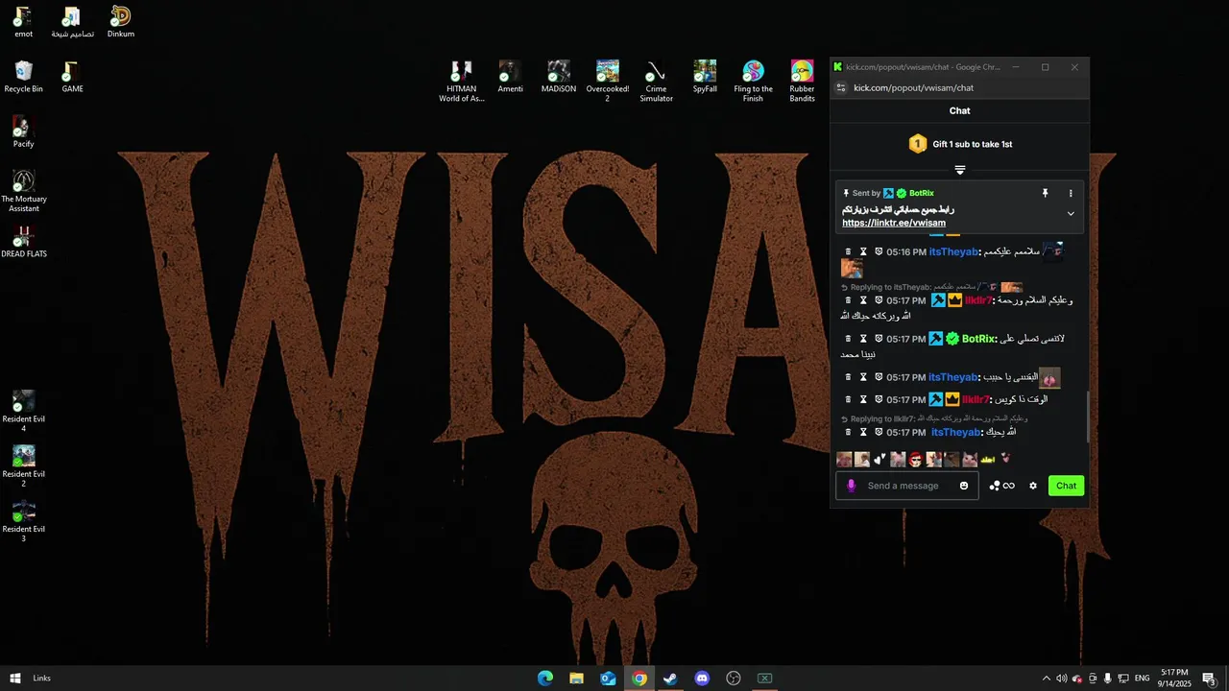Click the emoji picker in message box
This screenshot has height=691, width=1229.
pos(964,486)
